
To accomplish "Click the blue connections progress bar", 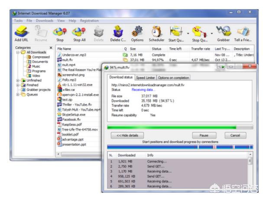I will (180, 147).
